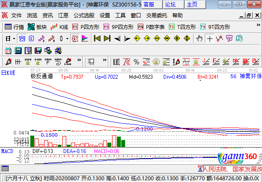The width and height of the screenshot is (262, 182).
Task: Click the blue 自 toolbar icon
Action: [x=32, y=39]
